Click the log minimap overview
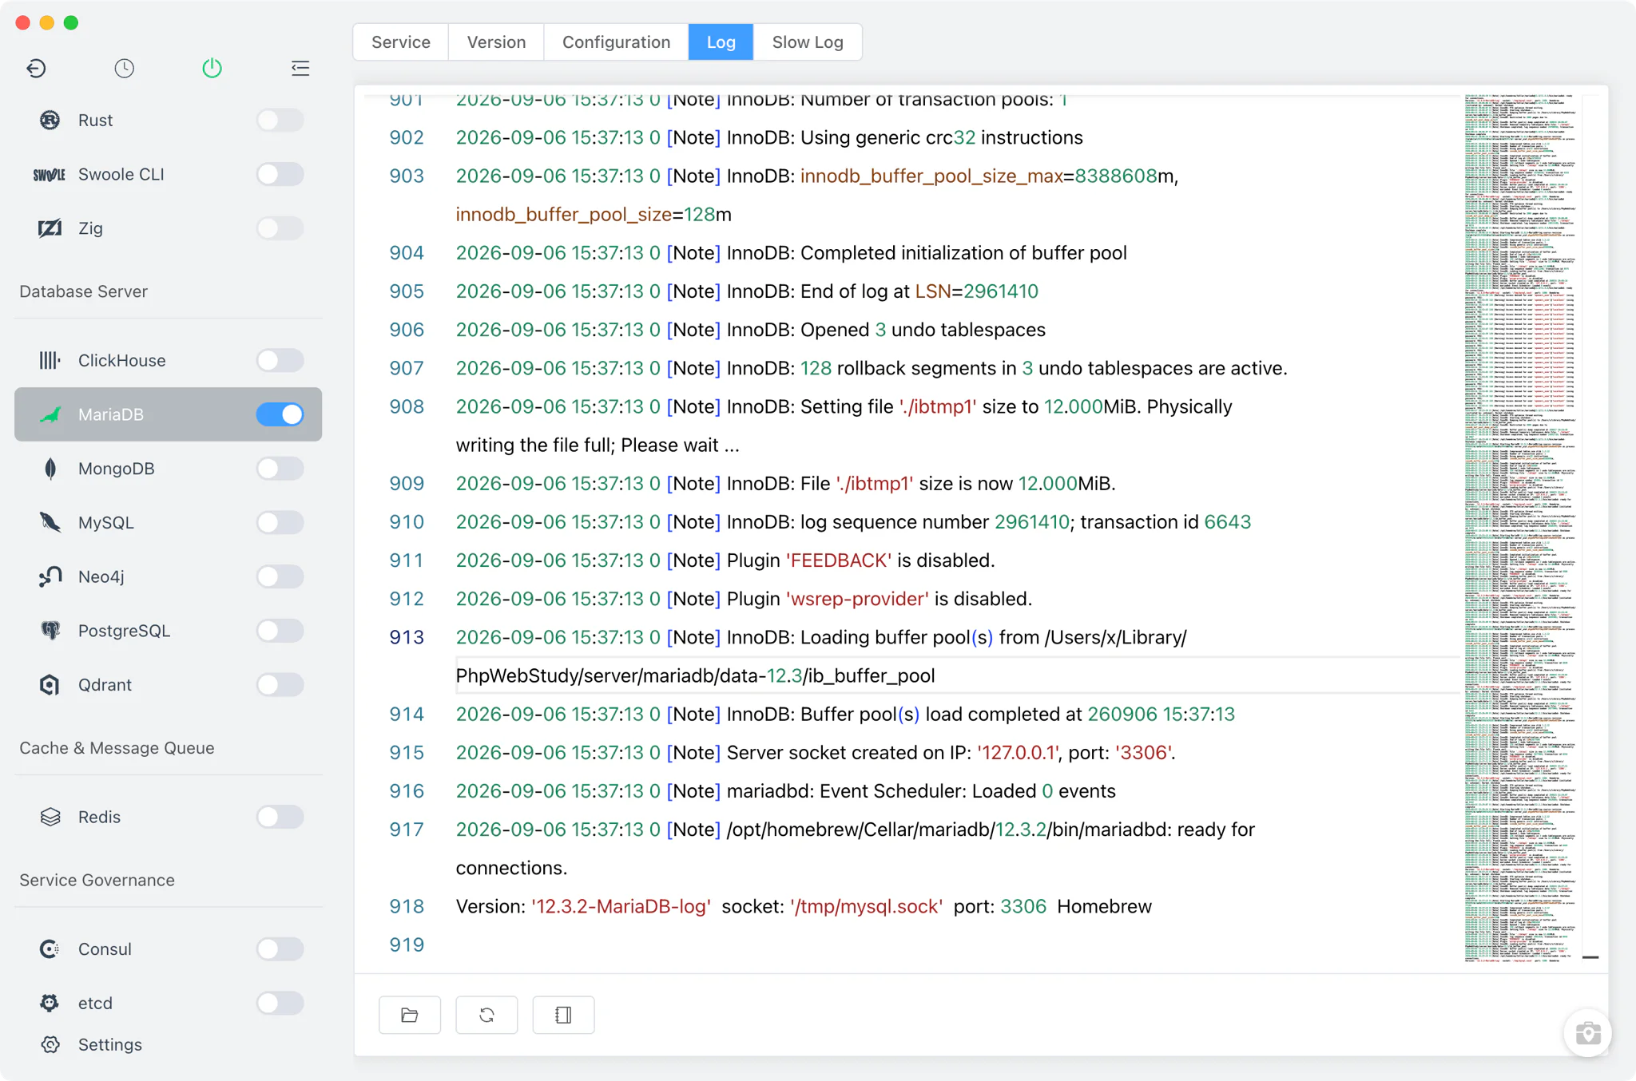Screen dimensions: 1636x1081 1520,527
